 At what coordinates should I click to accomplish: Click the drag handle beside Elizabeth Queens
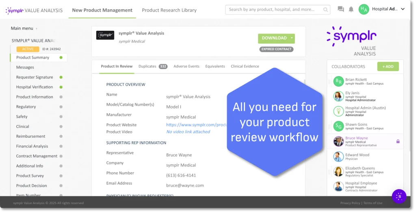pos(329,172)
